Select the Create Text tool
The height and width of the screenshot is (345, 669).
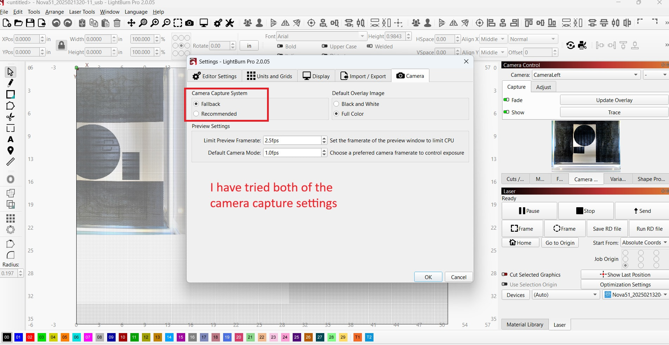tap(11, 140)
